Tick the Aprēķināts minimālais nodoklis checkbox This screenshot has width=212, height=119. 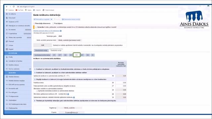coord(37,91)
